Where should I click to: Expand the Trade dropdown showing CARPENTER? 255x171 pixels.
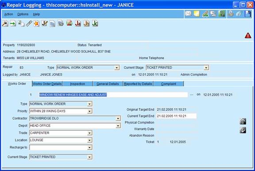click(89, 133)
